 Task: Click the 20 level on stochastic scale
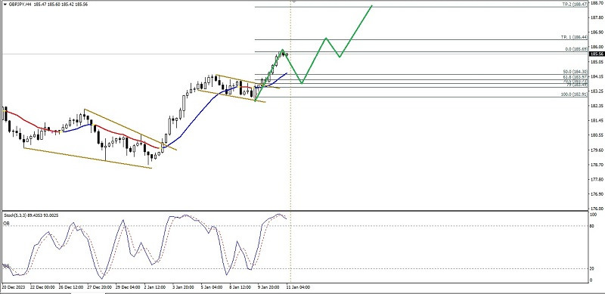[593, 268]
